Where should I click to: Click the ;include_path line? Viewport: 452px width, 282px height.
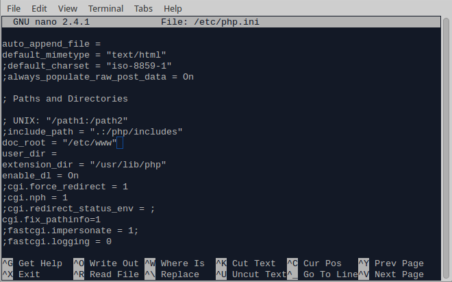92,132
